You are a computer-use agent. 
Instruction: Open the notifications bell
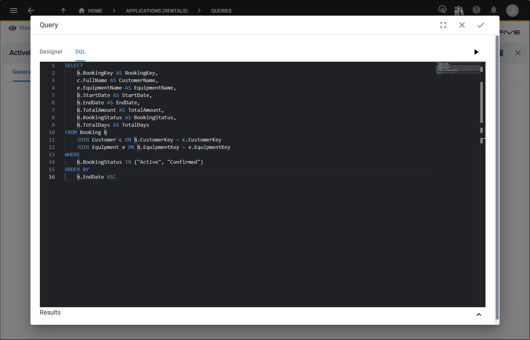click(494, 10)
